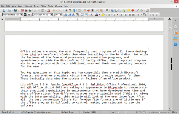Toggle Center Horizontally alignment
Viewport: 179px width, 114px height.
(x=126, y=15)
